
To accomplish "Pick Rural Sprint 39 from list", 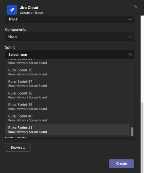I will pos(68,107).
